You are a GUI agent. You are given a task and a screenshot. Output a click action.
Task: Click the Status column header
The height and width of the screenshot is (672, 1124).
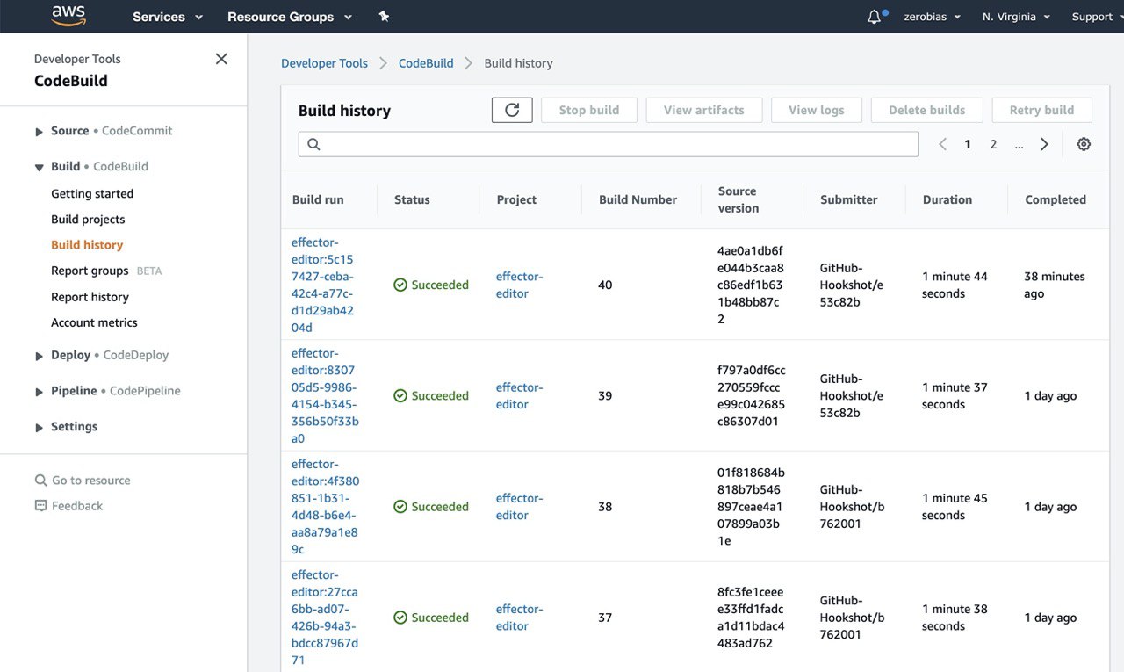click(412, 199)
